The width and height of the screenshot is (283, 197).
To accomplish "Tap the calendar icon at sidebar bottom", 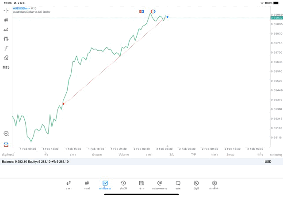I will click(6, 145).
